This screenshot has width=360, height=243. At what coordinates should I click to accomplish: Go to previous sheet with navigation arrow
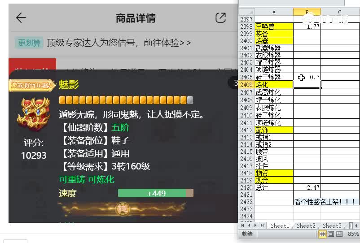pos(249,226)
